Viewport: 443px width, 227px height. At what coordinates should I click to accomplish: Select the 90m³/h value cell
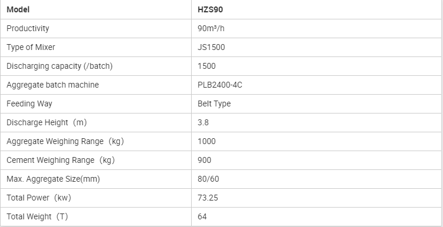click(316, 28)
